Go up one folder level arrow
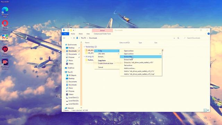Screen dimensions: 222x125 coord(74,38)
